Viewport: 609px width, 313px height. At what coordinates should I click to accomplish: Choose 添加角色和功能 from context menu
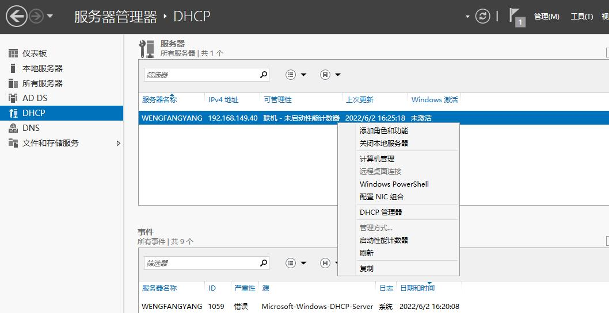(384, 130)
